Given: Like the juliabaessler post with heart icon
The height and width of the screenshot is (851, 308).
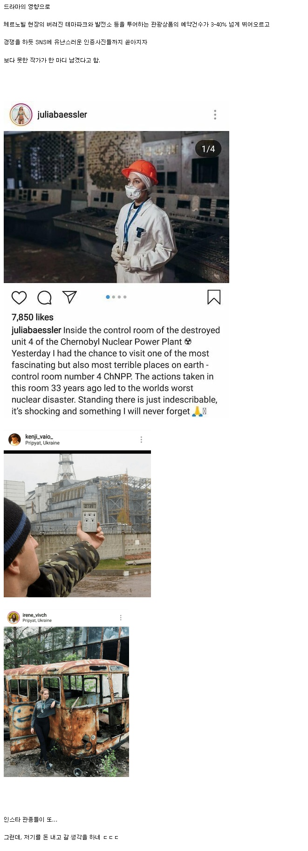Looking at the screenshot, I should pyautogui.click(x=19, y=297).
